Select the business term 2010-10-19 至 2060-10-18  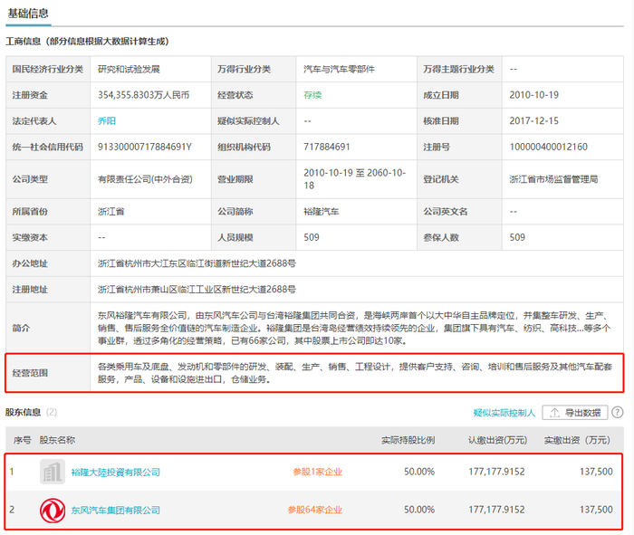[355, 179]
